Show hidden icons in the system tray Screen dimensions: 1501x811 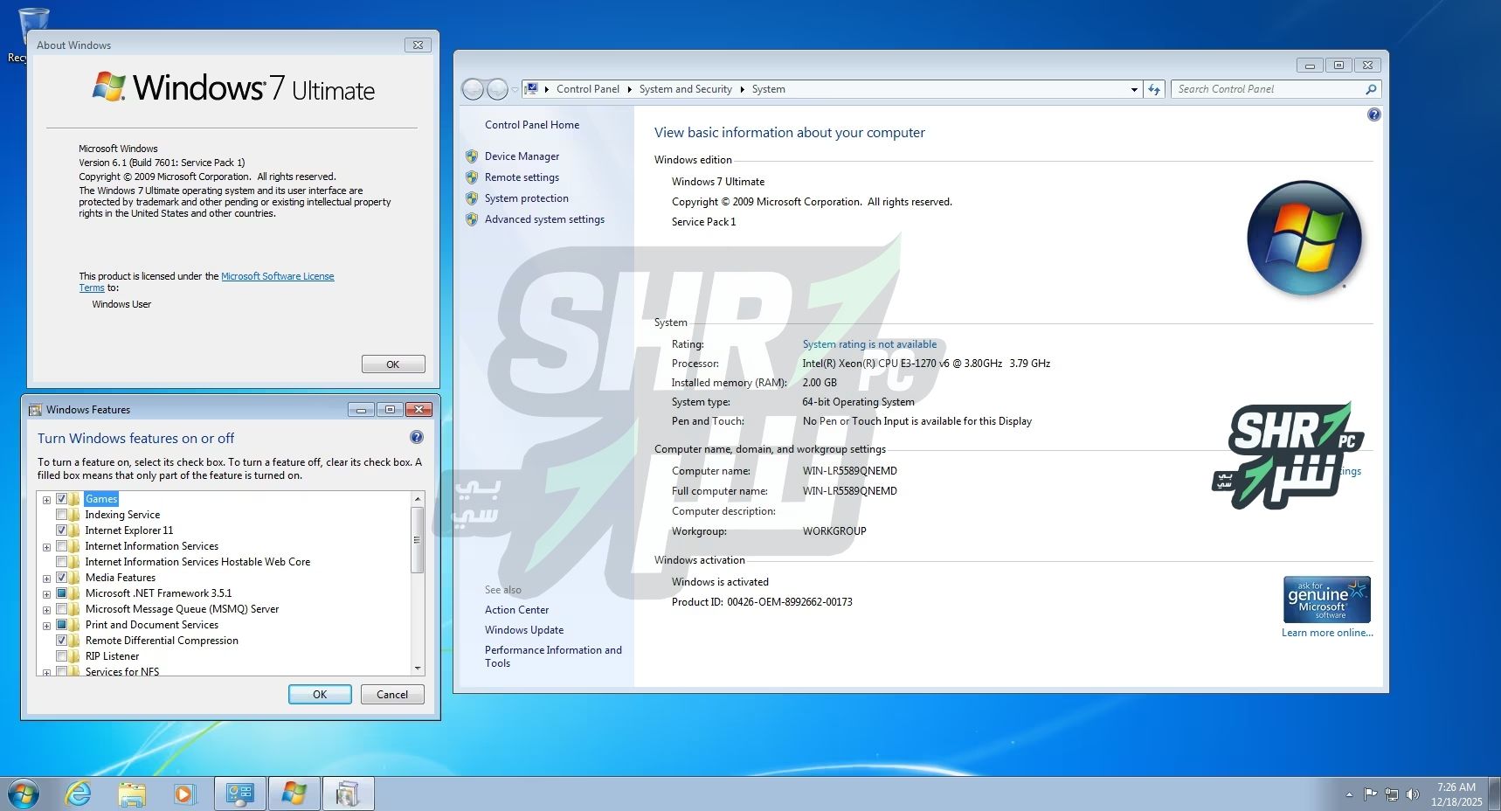[x=1350, y=794]
